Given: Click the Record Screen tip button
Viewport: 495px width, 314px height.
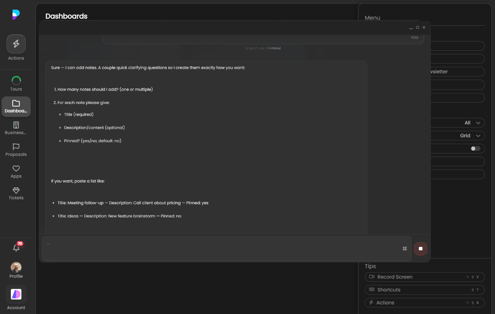Looking at the screenshot, I should (424, 277).
